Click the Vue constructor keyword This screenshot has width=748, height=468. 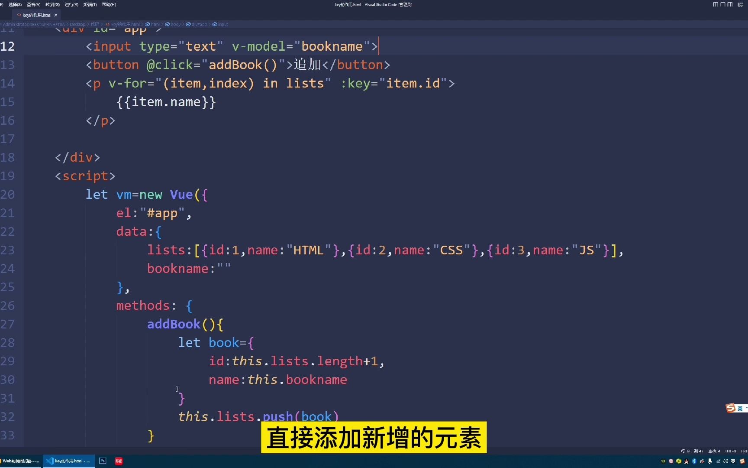point(181,195)
